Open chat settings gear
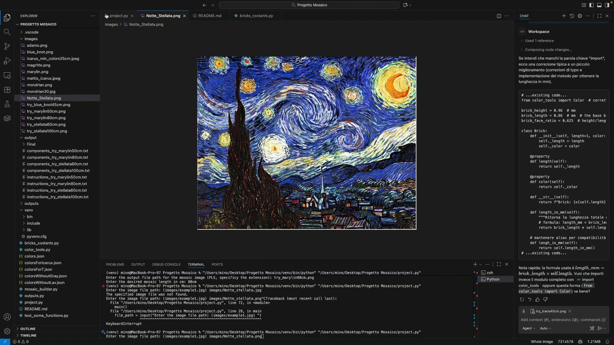614x345 pixels. [579, 16]
